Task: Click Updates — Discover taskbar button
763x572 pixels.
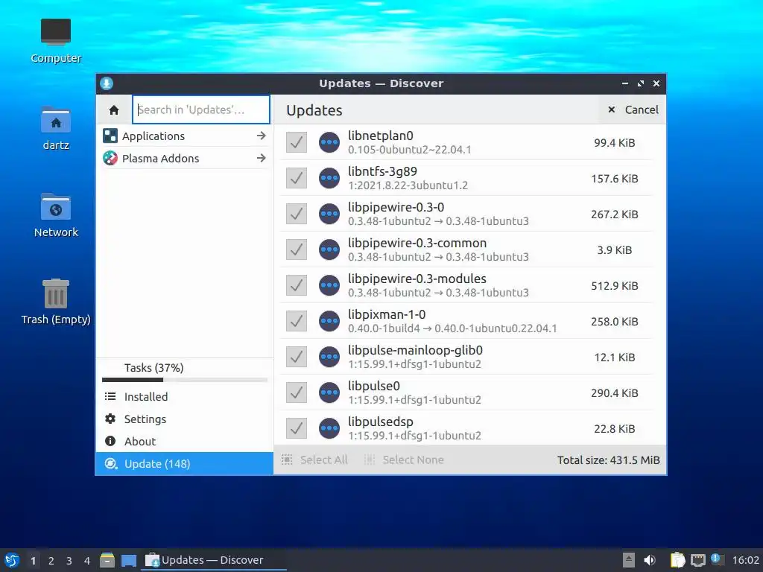Action: click(x=213, y=560)
